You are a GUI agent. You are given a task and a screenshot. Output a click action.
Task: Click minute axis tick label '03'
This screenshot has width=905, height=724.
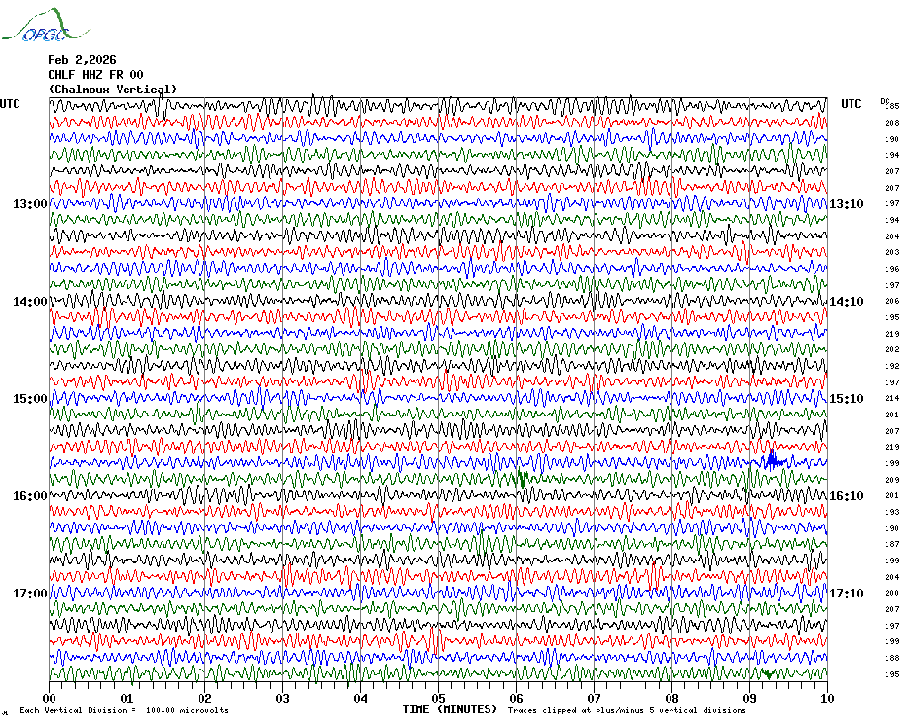(x=283, y=698)
